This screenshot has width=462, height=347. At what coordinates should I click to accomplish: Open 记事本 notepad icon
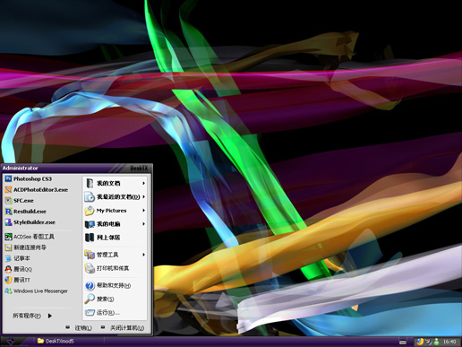pyautogui.click(x=8, y=258)
